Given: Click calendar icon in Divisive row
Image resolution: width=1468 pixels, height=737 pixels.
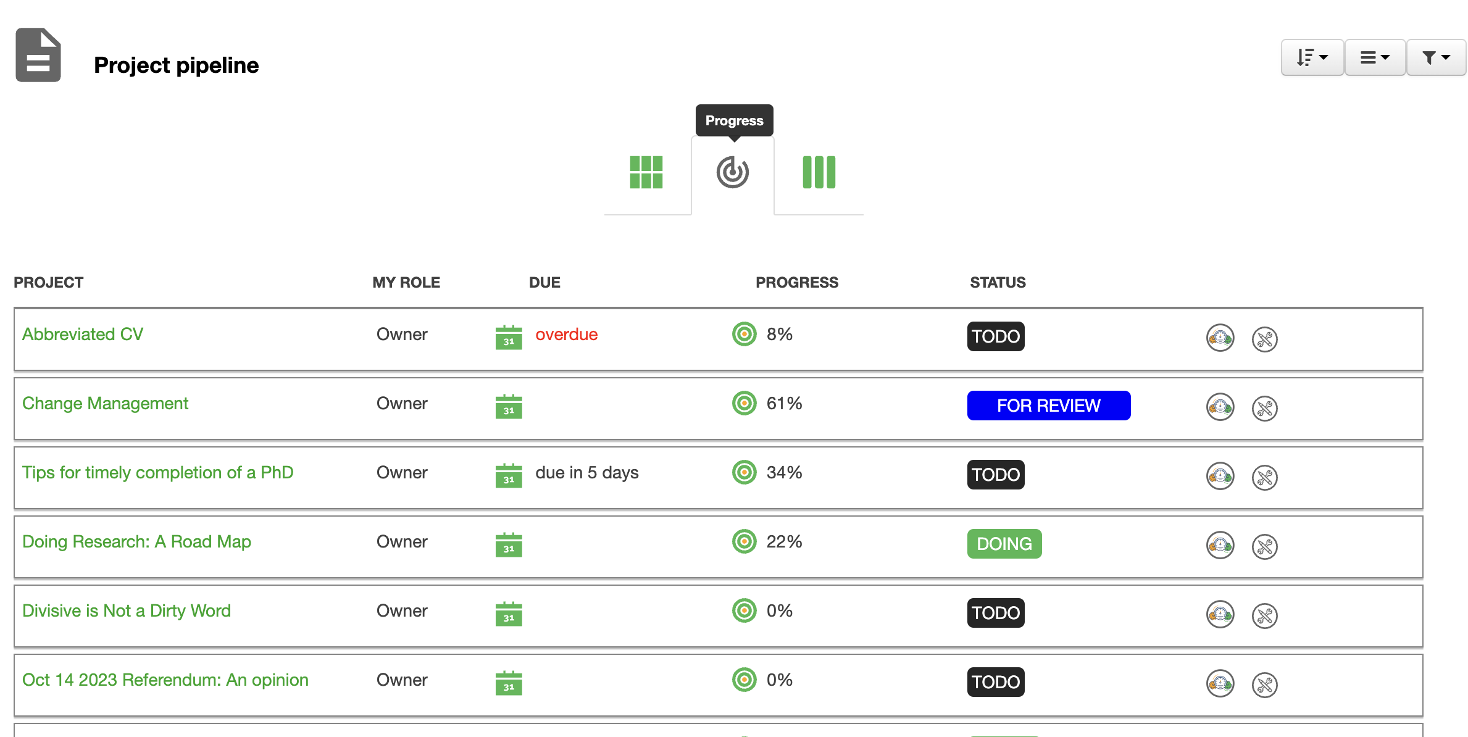Looking at the screenshot, I should click(509, 614).
